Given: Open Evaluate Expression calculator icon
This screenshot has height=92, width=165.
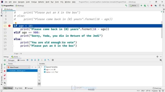Looking at the screenshot, I should [x=53, y=60].
